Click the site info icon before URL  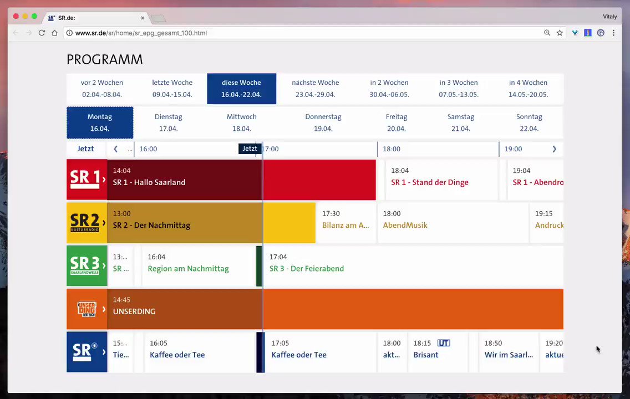point(69,33)
